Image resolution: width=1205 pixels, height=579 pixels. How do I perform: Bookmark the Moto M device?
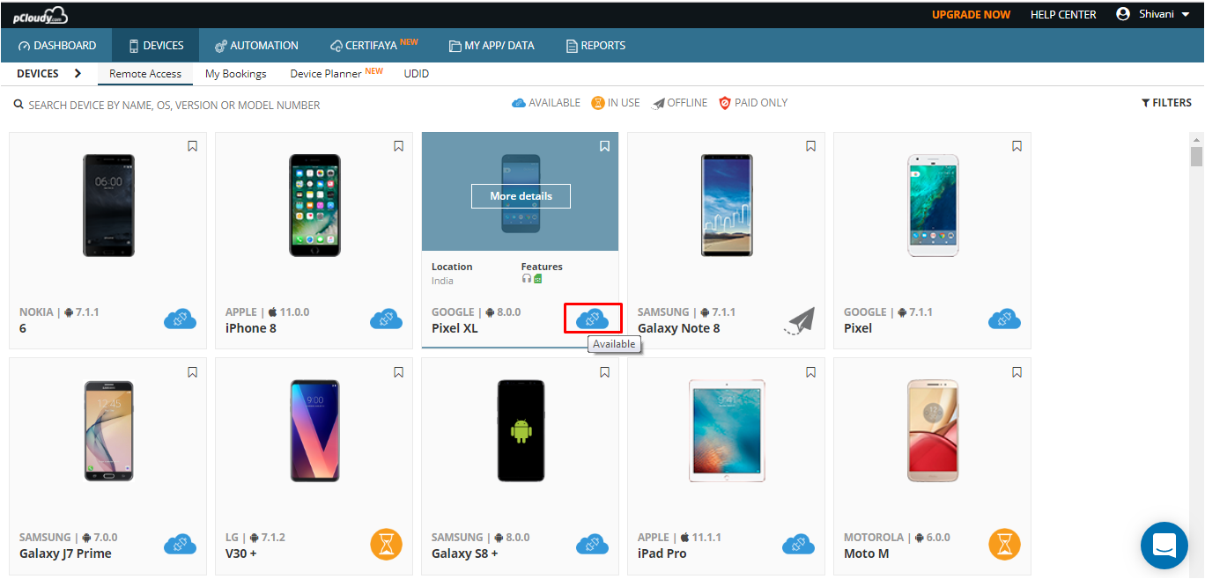tap(1017, 372)
